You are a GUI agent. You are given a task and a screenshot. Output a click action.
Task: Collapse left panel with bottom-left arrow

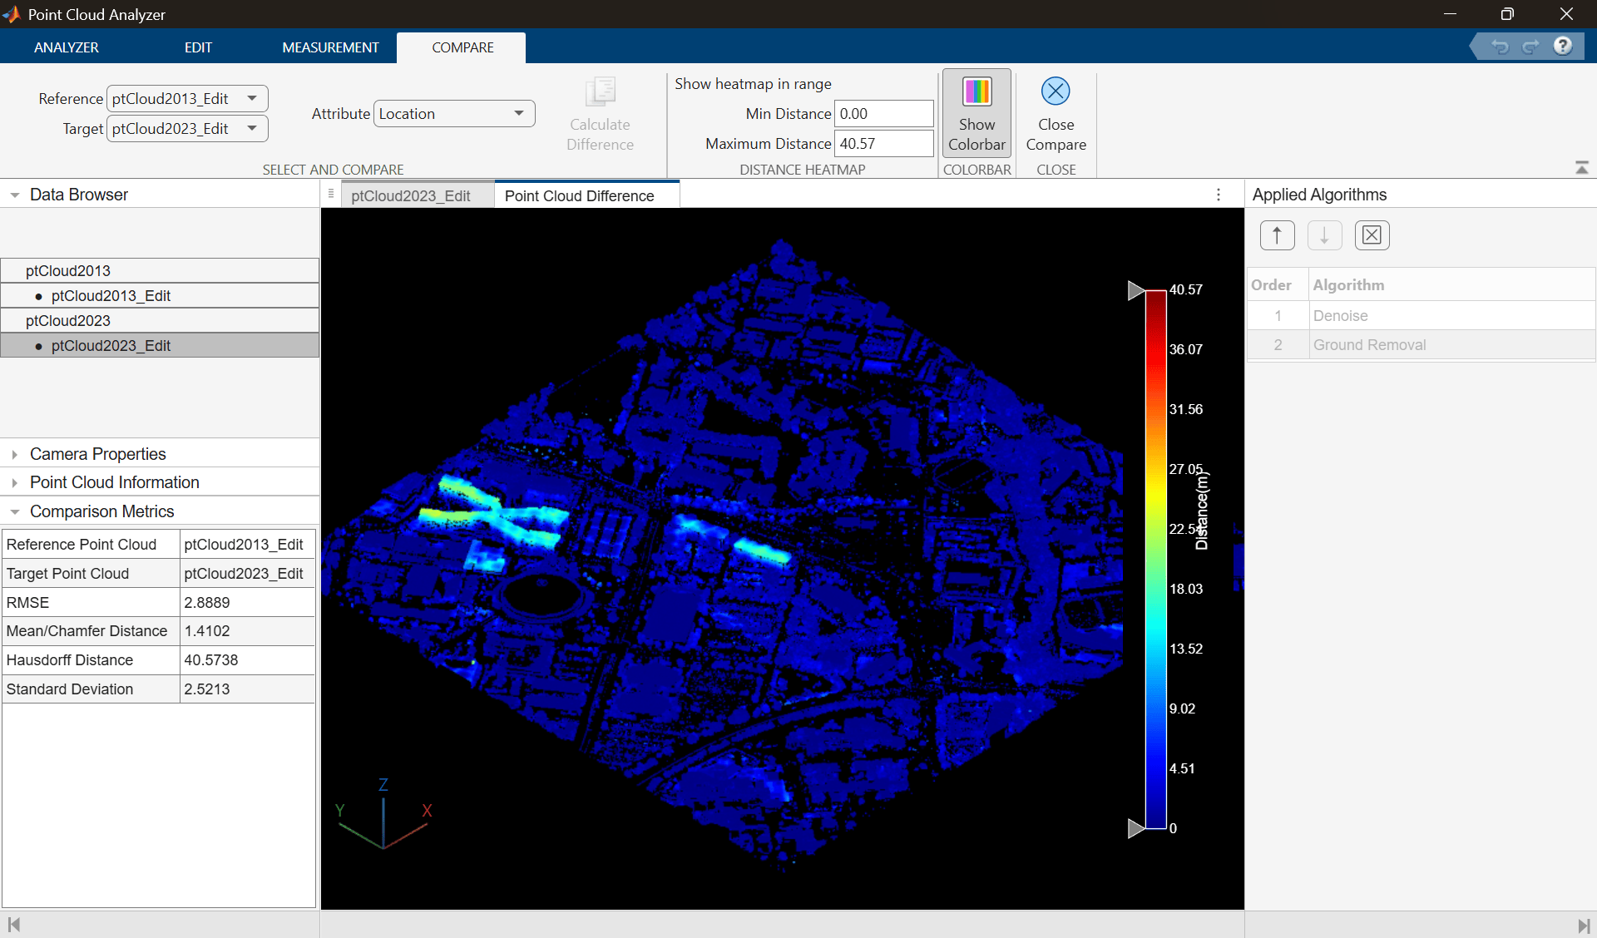pos(13,925)
